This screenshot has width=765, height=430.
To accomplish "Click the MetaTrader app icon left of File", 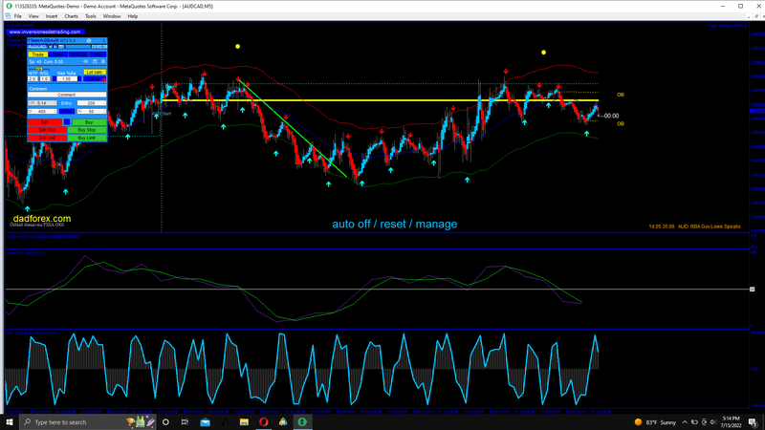I will pyautogui.click(x=9, y=16).
